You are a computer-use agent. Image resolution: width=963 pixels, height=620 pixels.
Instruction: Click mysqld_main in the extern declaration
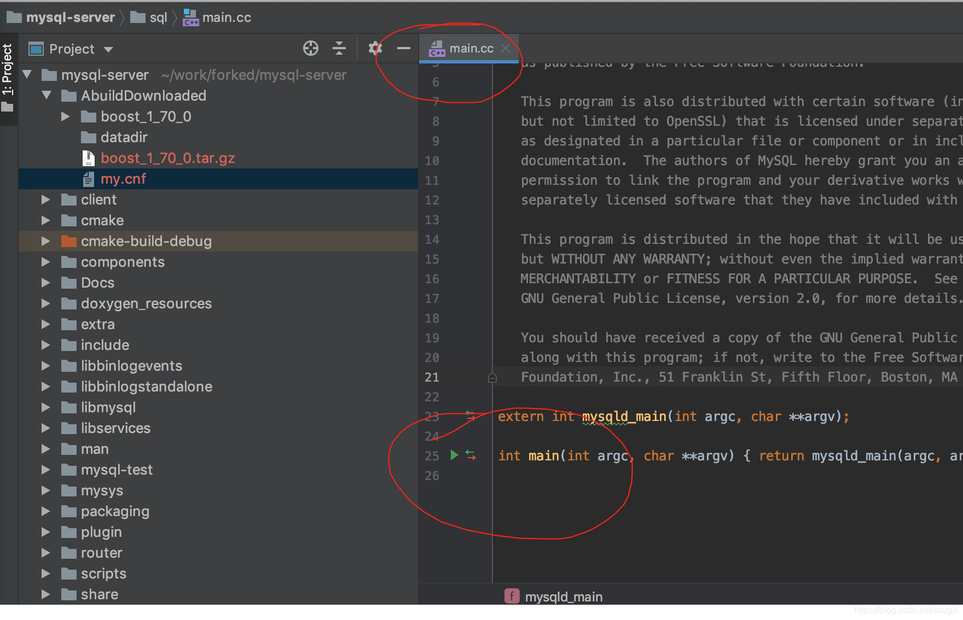tap(624, 417)
